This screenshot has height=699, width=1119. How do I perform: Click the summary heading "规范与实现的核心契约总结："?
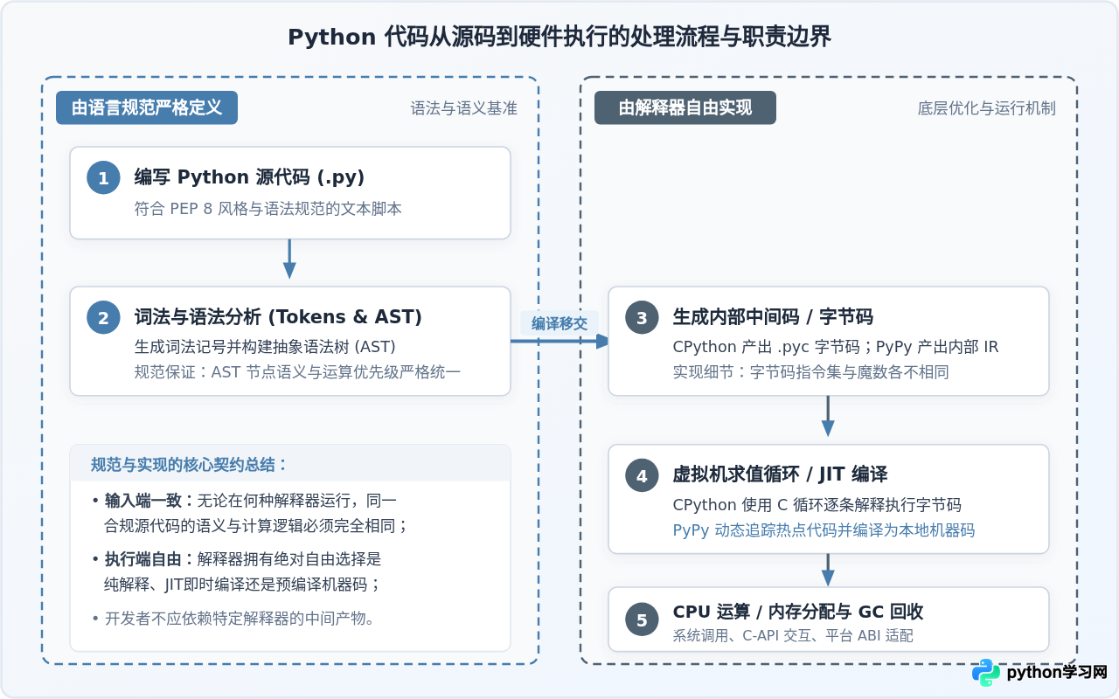click(189, 464)
